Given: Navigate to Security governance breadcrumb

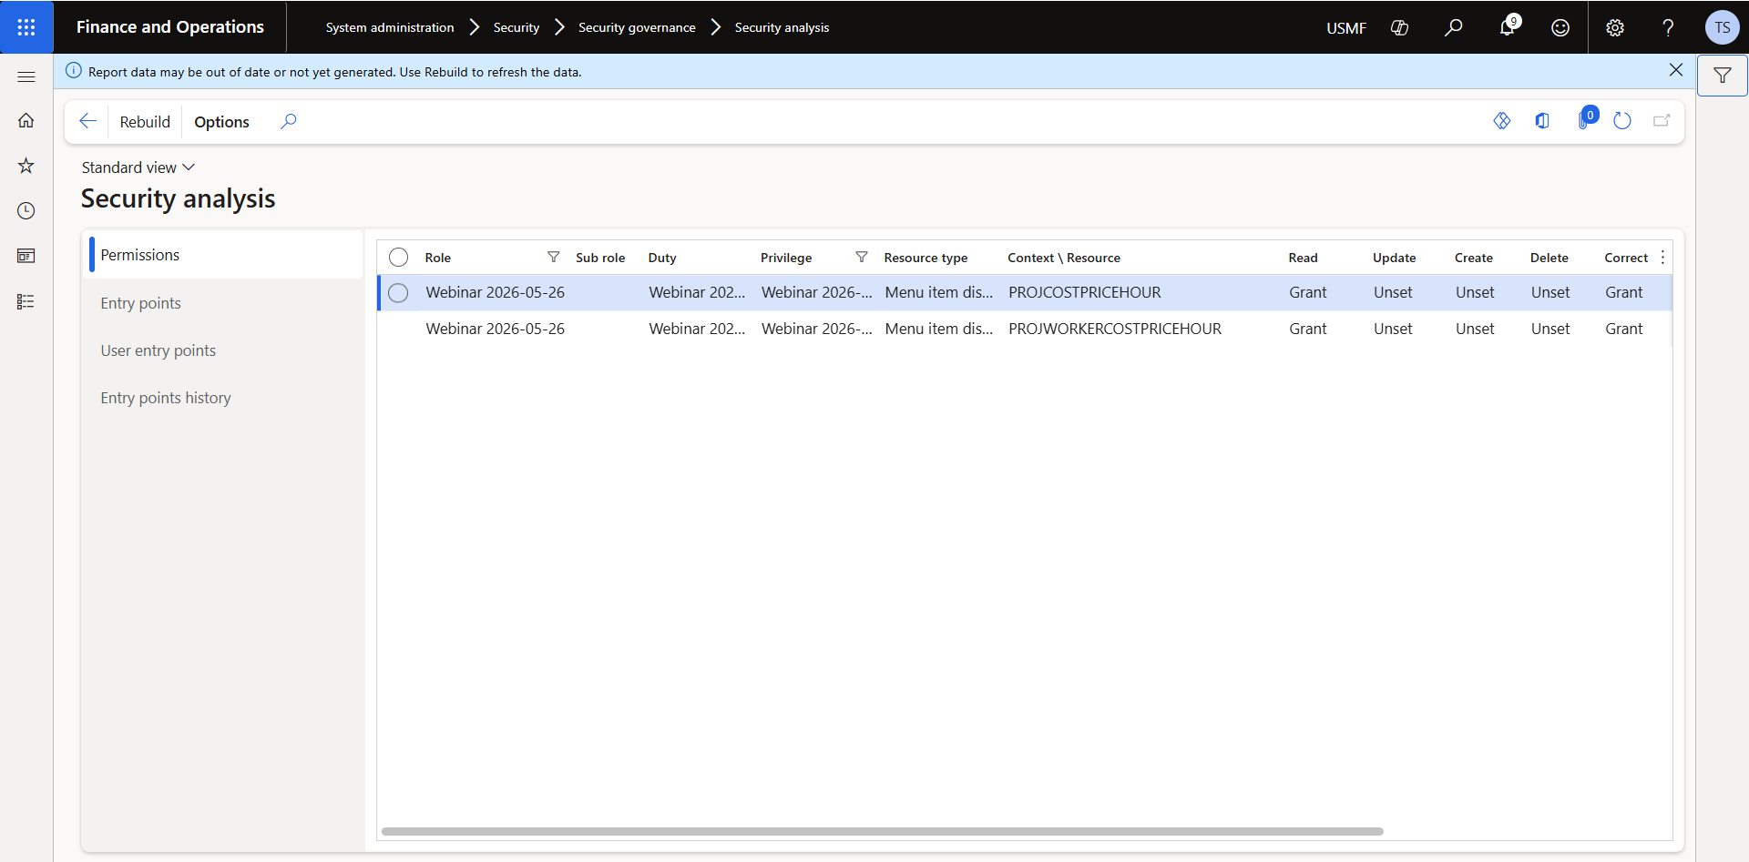Looking at the screenshot, I should click(x=637, y=27).
